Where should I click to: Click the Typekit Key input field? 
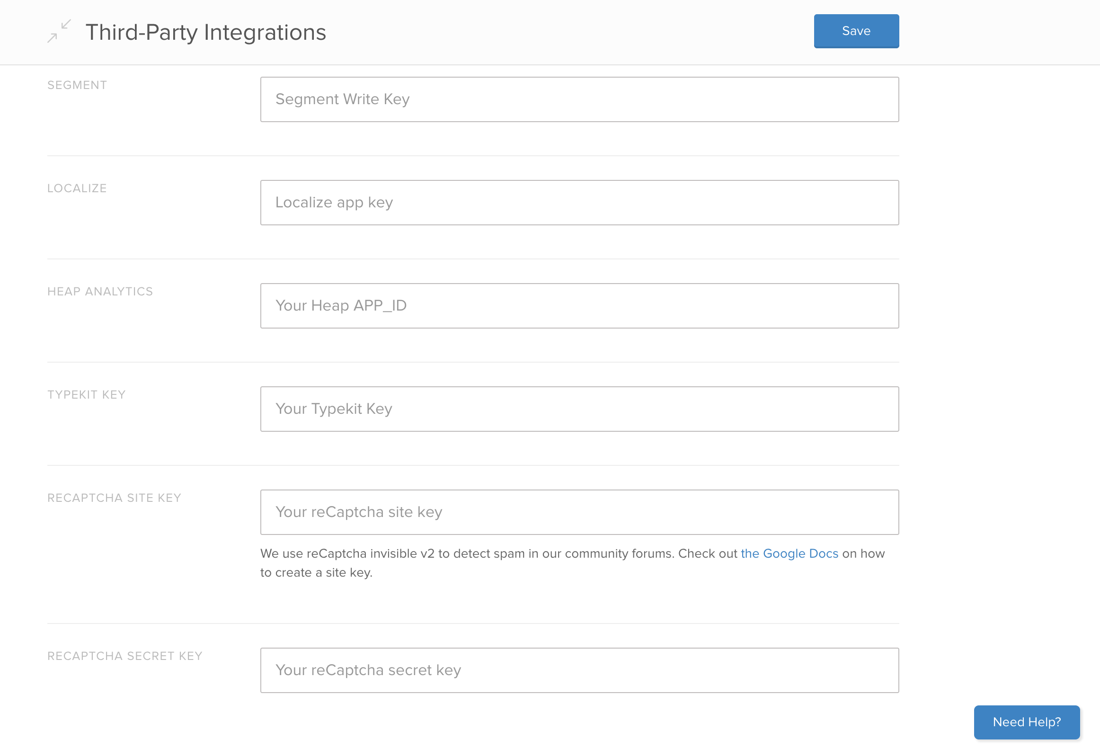[579, 409]
